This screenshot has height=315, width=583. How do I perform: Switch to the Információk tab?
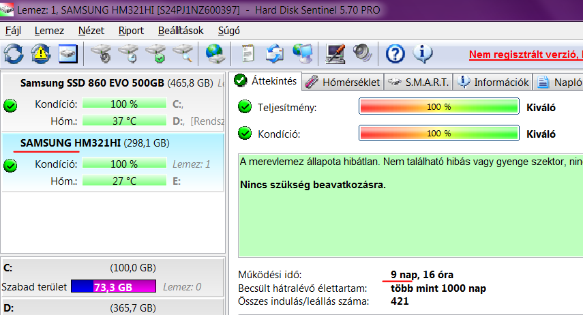click(x=492, y=82)
